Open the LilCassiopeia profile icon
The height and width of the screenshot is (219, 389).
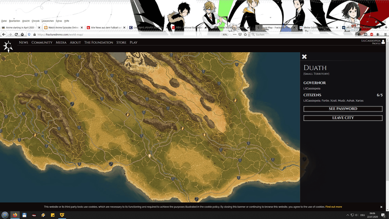[383, 42]
